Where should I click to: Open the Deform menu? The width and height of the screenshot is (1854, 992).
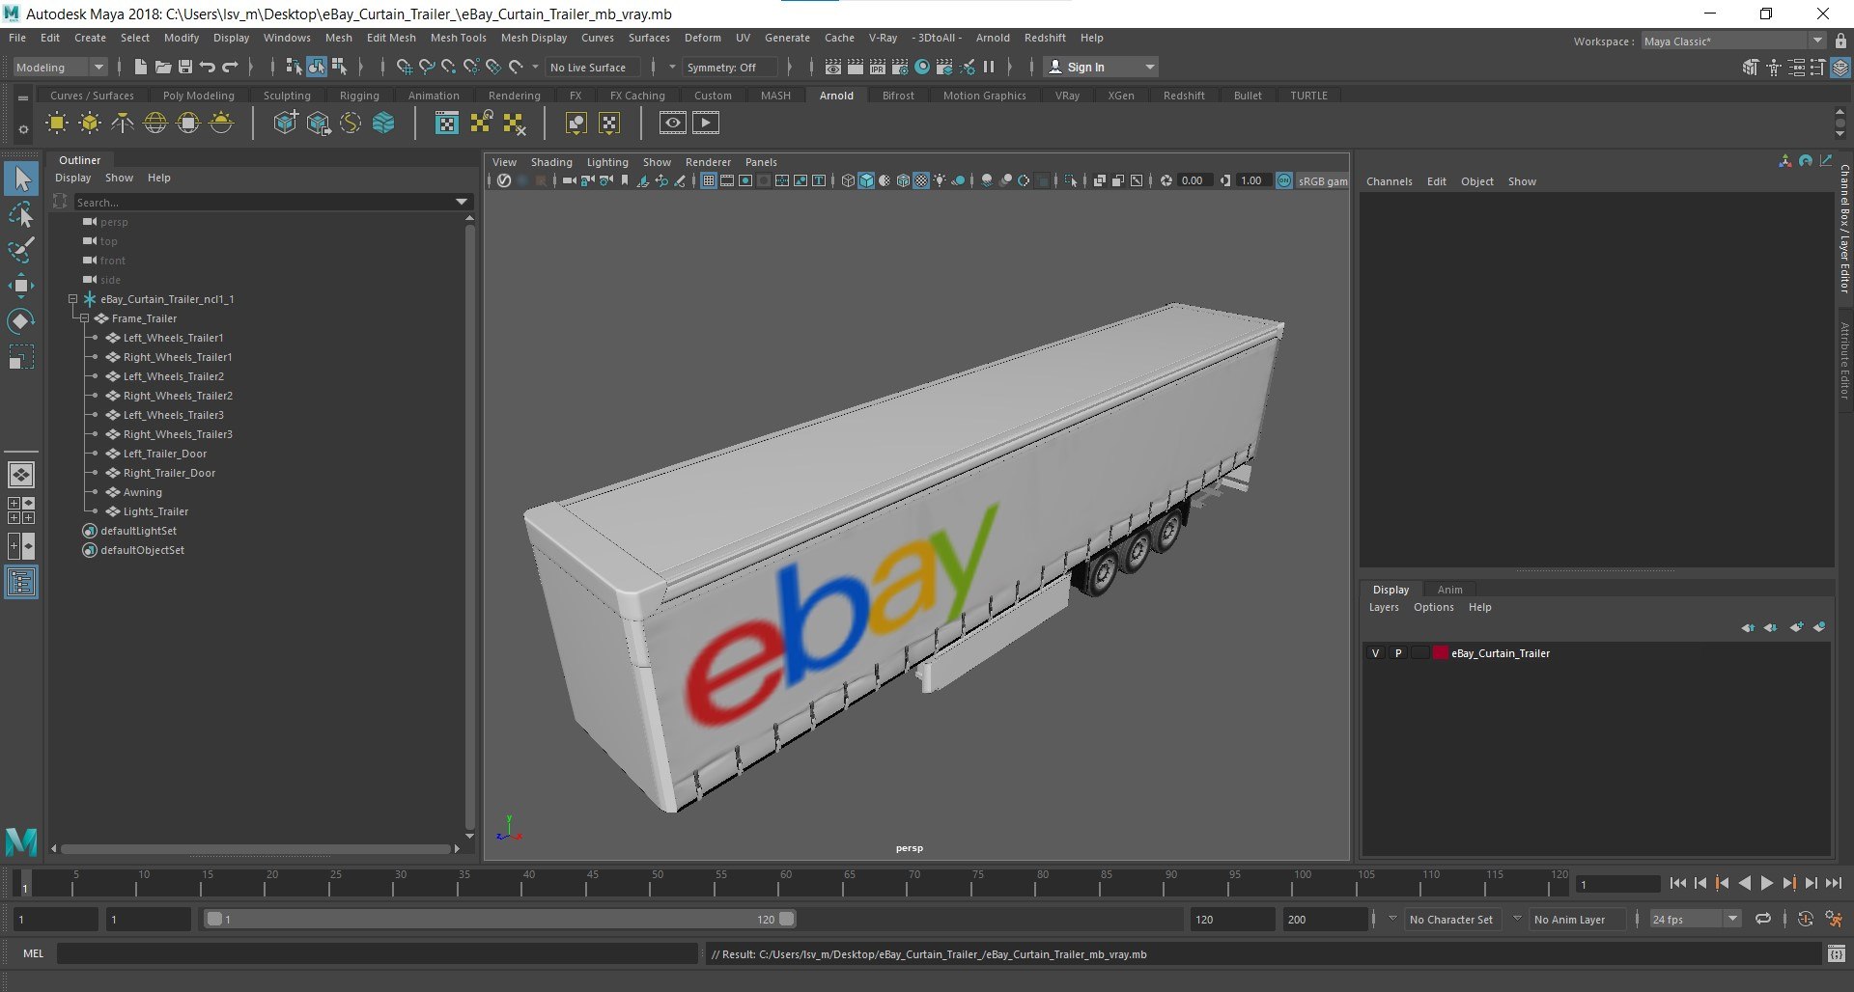pos(702,38)
